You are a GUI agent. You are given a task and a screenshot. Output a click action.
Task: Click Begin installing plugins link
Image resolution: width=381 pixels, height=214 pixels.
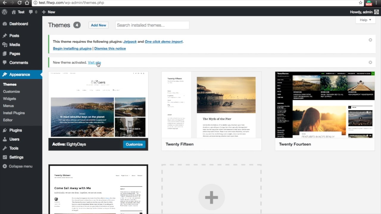(72, 48)
